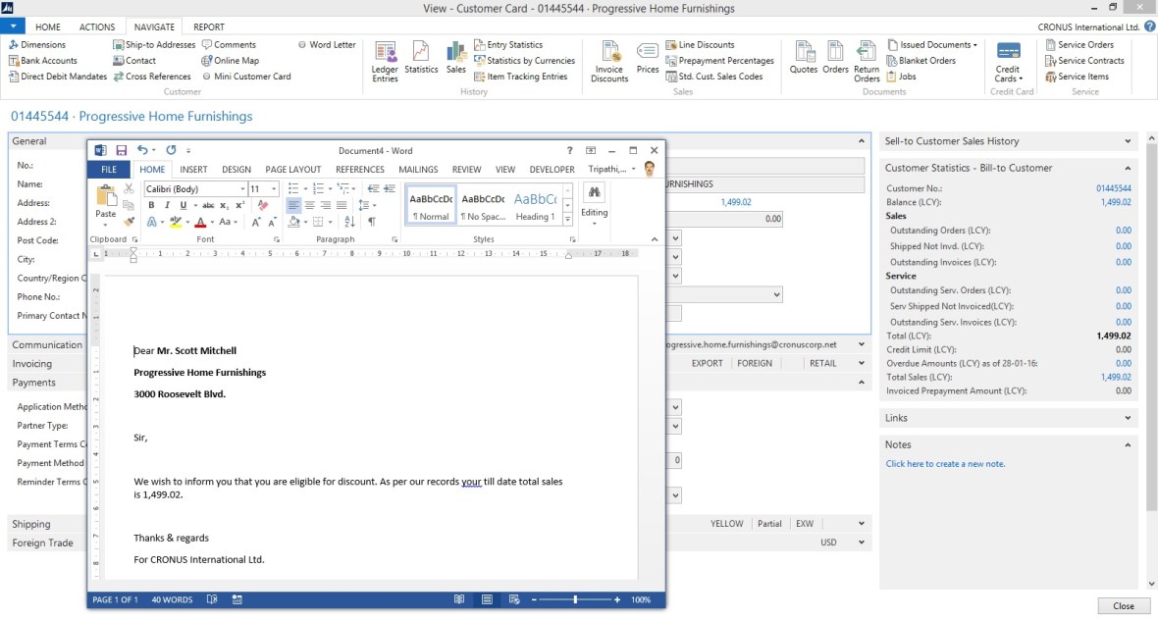Screen dimensions: 1158x620
Task: Click 'Click here to create a new note'
Action: (945, 464)
